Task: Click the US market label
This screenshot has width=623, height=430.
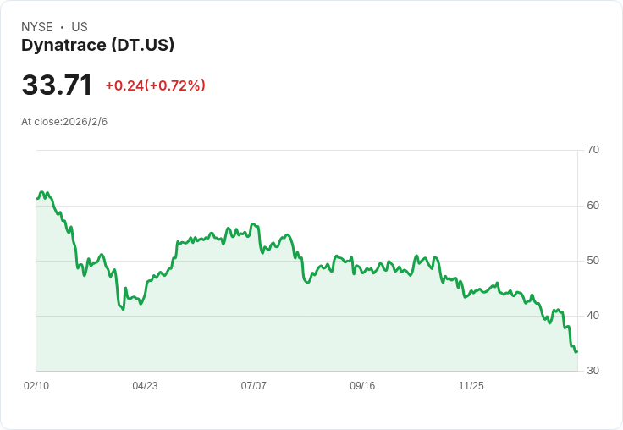Action: click(x=80, y=27)
